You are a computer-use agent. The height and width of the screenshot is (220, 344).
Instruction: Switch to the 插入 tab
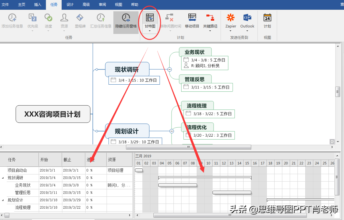[38, 5]
